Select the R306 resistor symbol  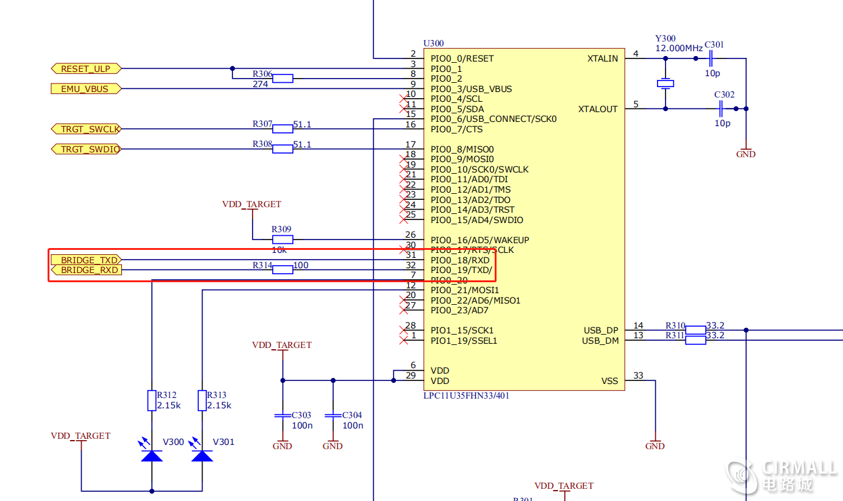click(282, 78)
